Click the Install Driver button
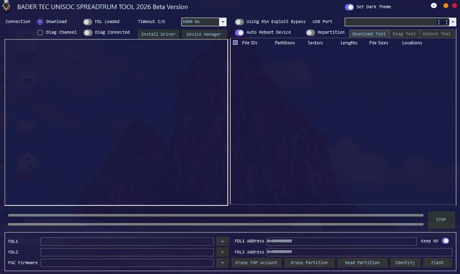The height and width of the screenshot is (274, 460). [158, 35]
